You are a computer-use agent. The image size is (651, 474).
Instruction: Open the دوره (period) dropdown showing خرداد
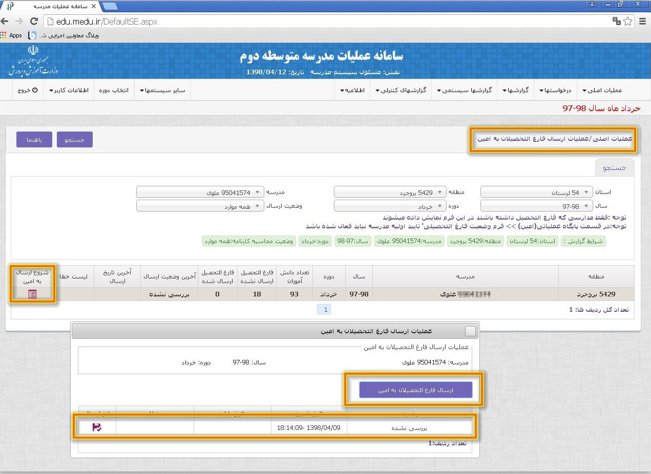[x=390, y=206]
